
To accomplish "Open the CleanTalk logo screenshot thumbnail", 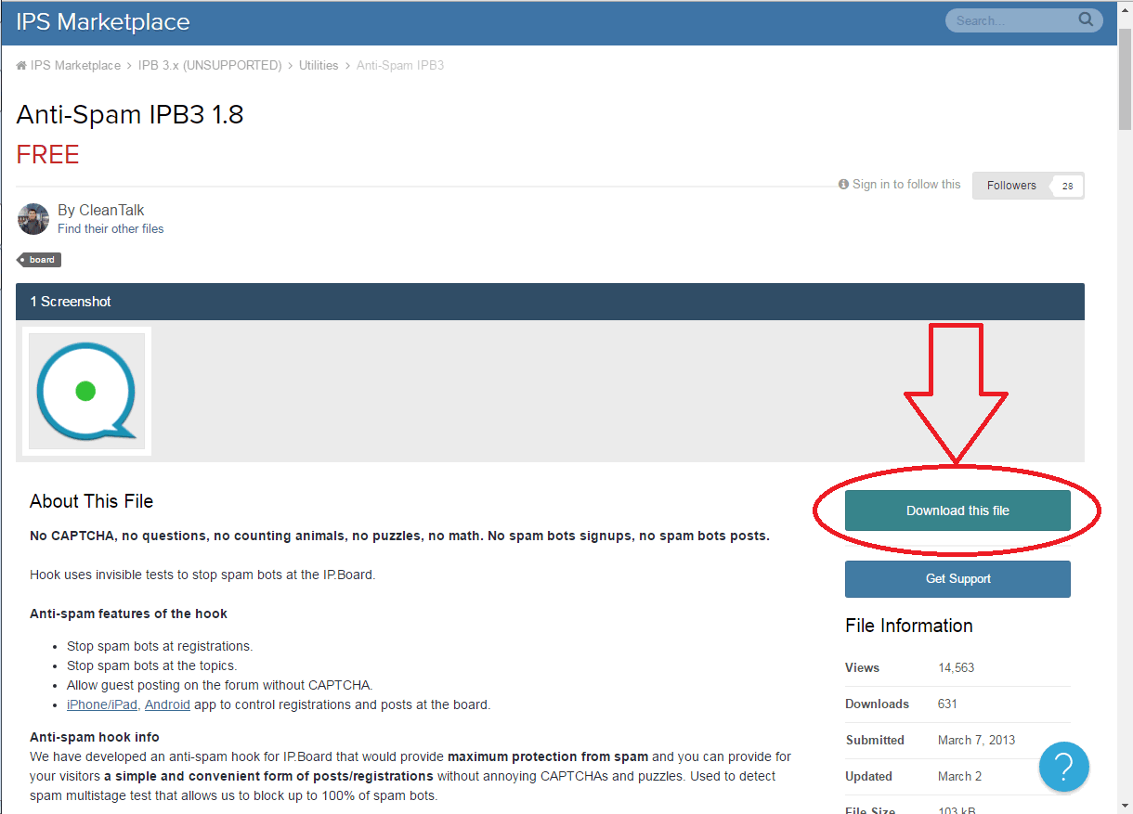I will coord(86,391).
